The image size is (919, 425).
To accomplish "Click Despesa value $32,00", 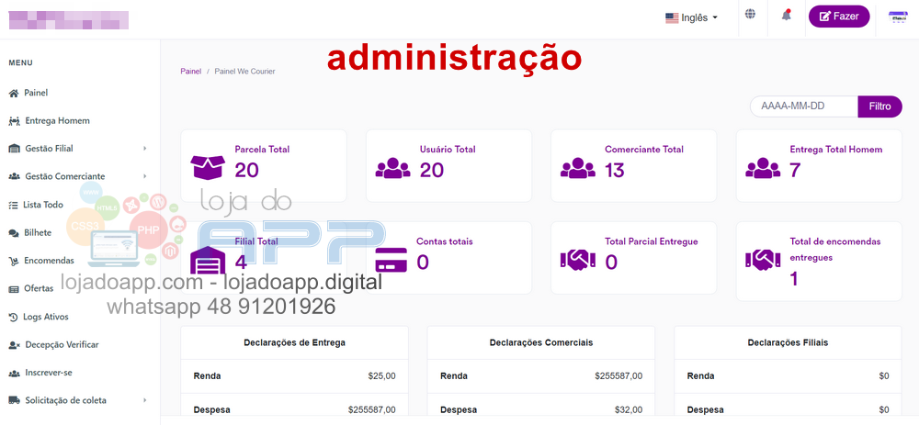I will tap(629, 409).
